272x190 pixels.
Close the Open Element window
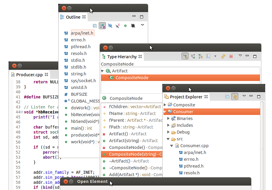pyautogui.click(x=66, y=181)
